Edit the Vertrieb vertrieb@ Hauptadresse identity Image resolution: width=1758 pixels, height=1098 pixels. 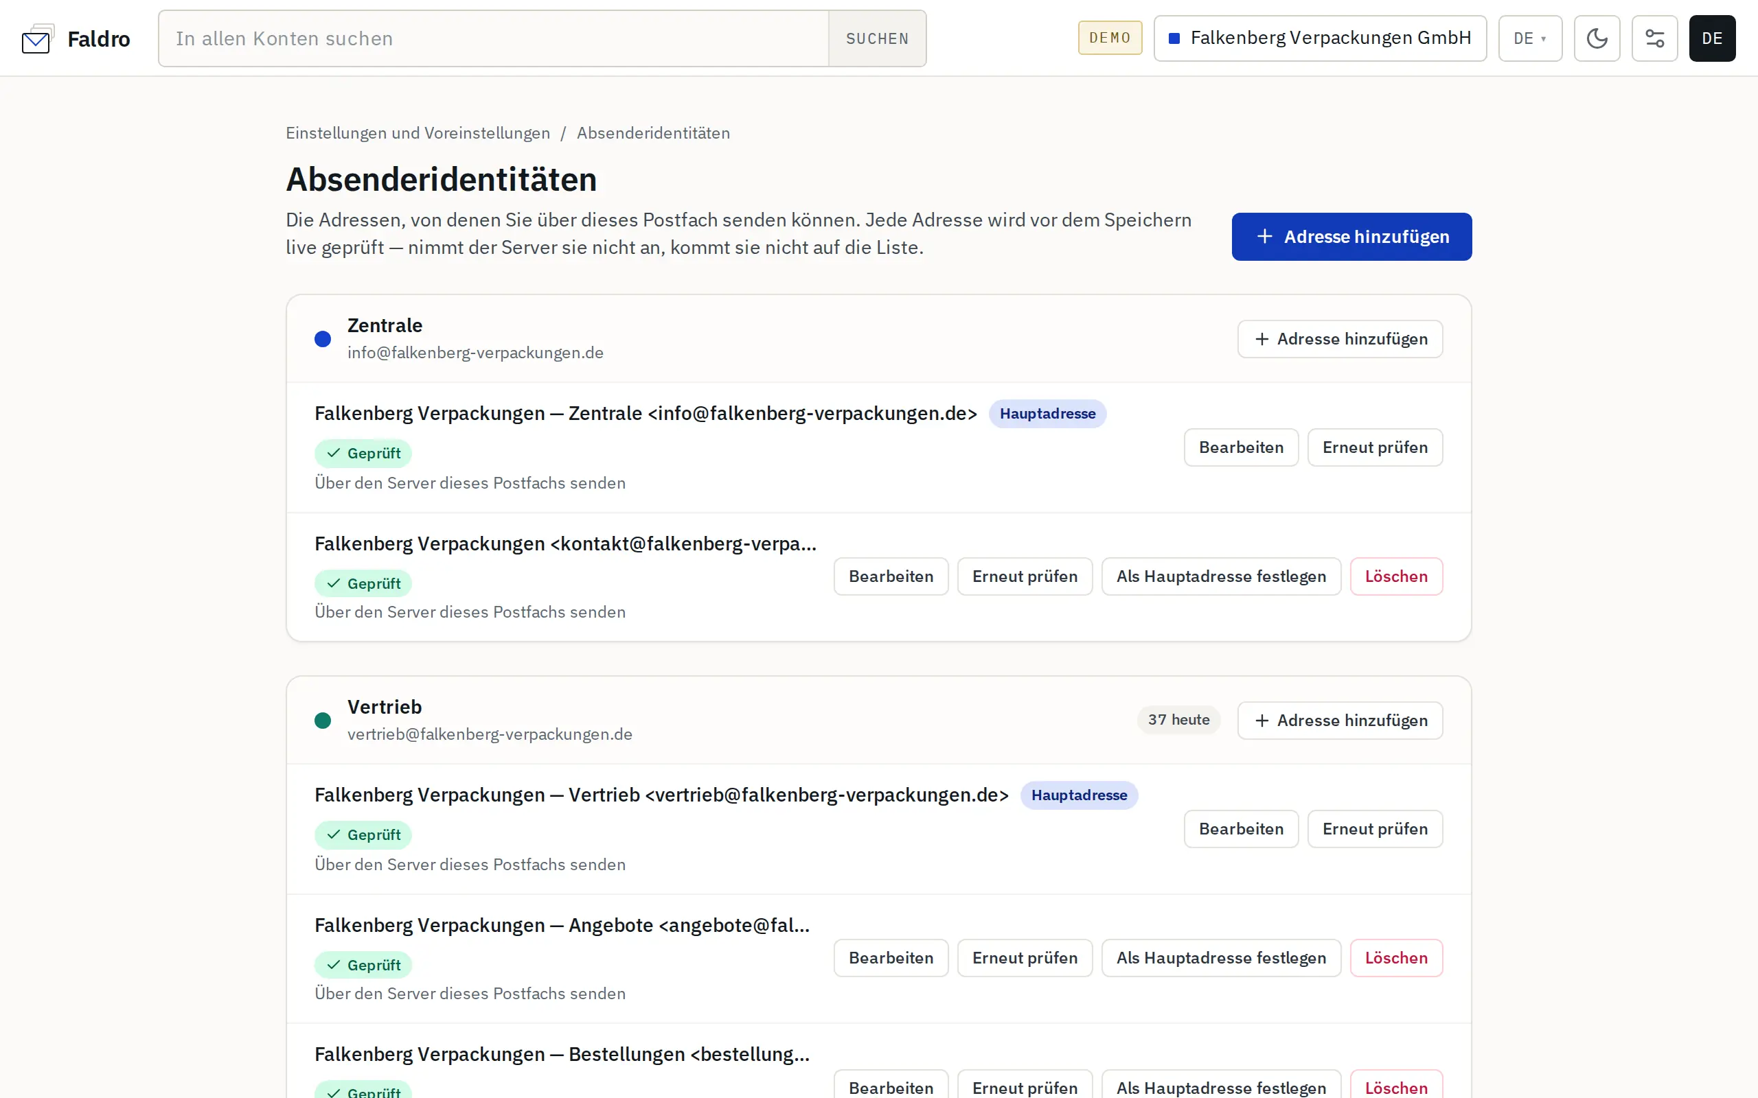point(1241,828)
